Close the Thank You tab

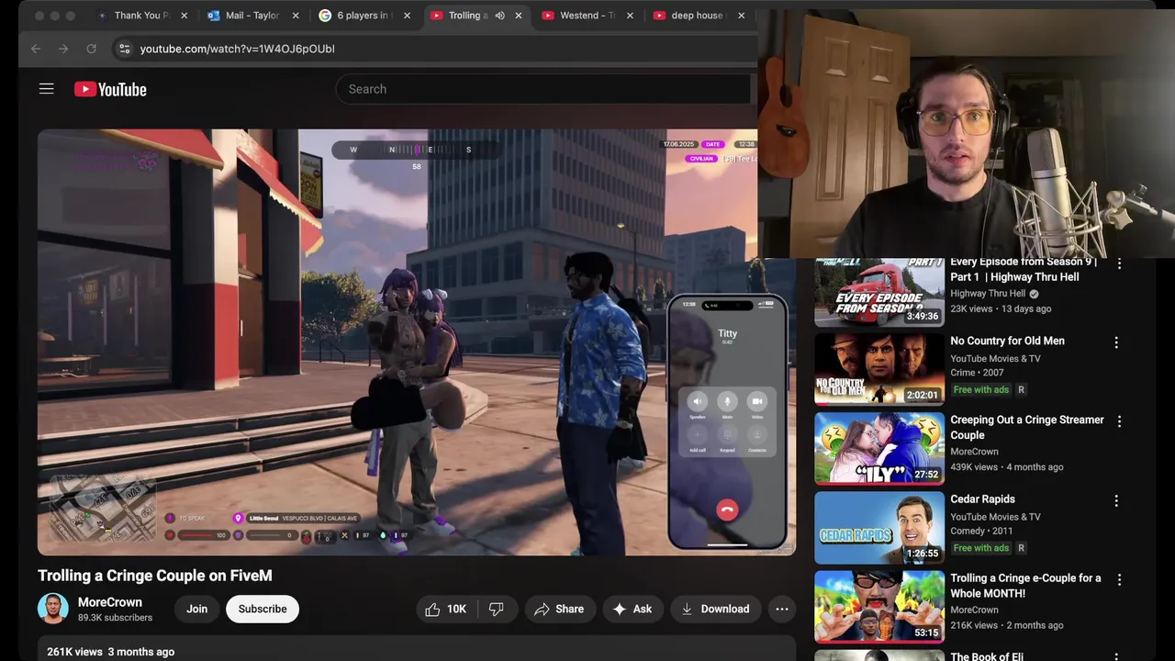tap(184, 16)
